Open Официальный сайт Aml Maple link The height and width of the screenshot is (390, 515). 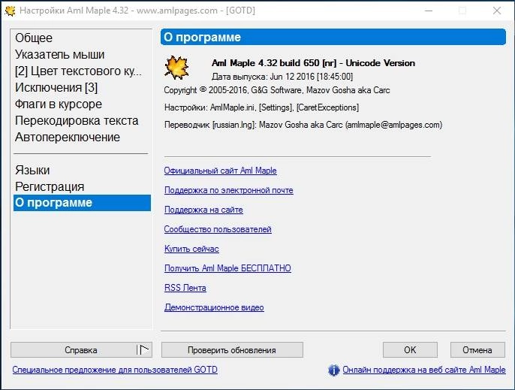coord(221,171)
